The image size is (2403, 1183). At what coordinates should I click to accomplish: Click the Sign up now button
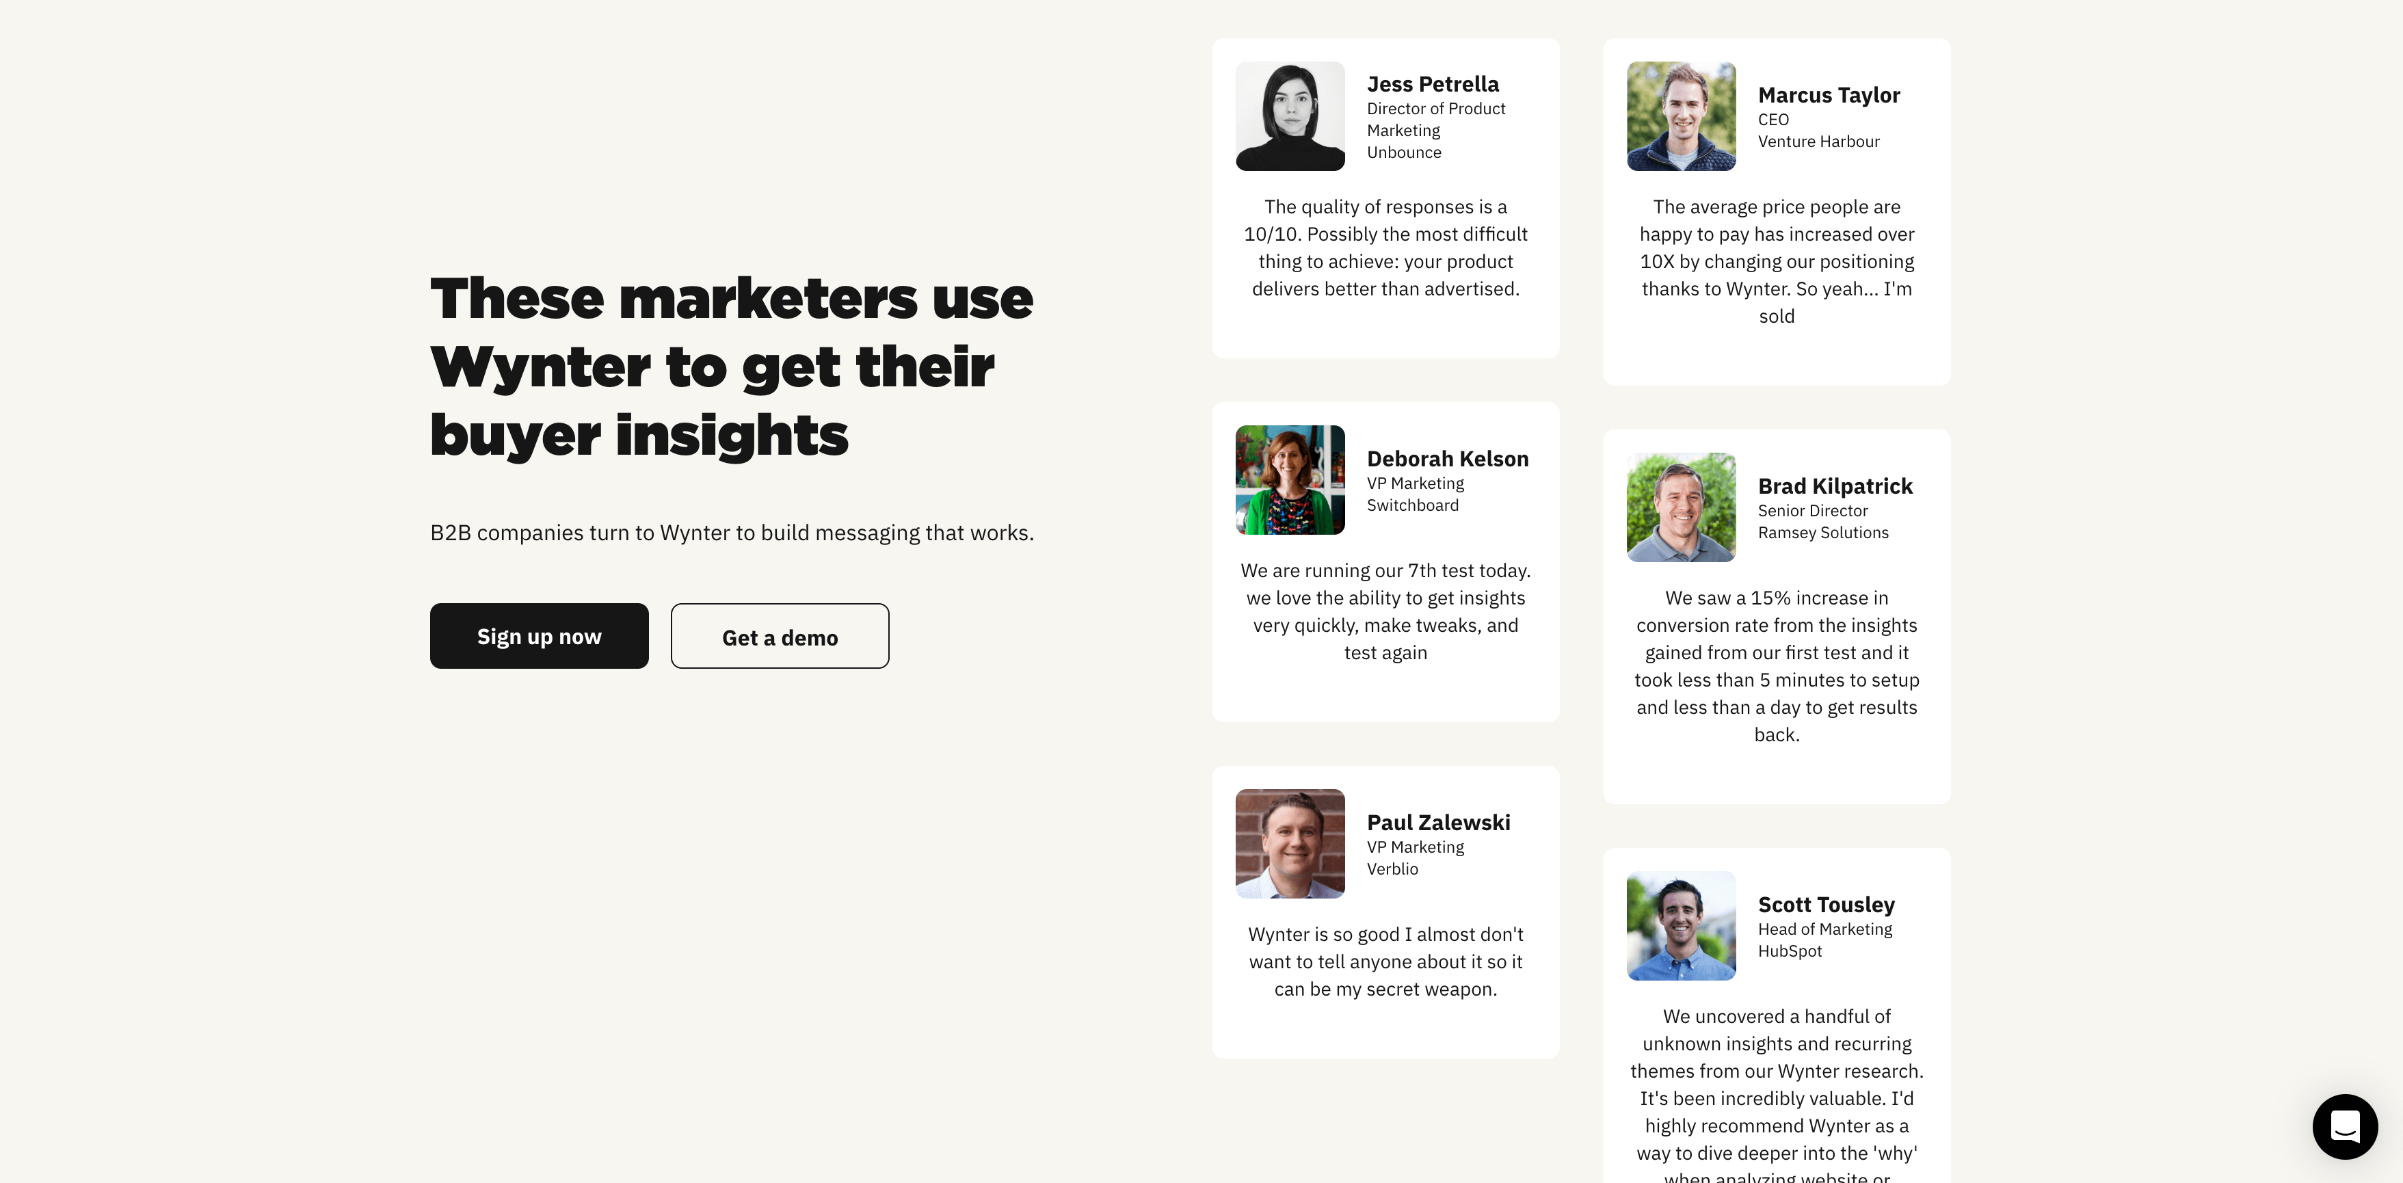tap(539, 636)
